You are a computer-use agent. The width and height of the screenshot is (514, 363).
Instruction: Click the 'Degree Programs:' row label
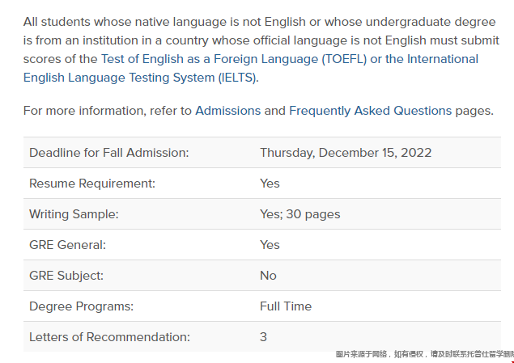(81, 306)
